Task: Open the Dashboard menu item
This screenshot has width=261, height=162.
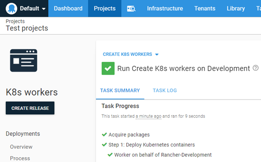Action: point(68,8)
